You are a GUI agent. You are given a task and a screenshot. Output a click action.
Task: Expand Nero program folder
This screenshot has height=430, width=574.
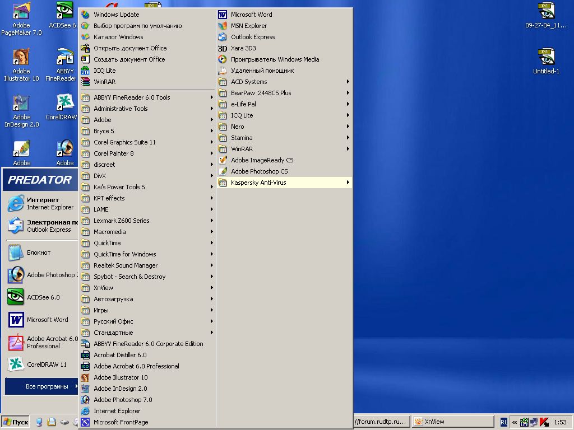pos(284,127)
